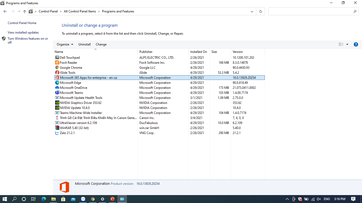Click publisher ALPS ELECTRIC CO., LTD.
This screenshot has height=203, width=362.
[157, 58]
